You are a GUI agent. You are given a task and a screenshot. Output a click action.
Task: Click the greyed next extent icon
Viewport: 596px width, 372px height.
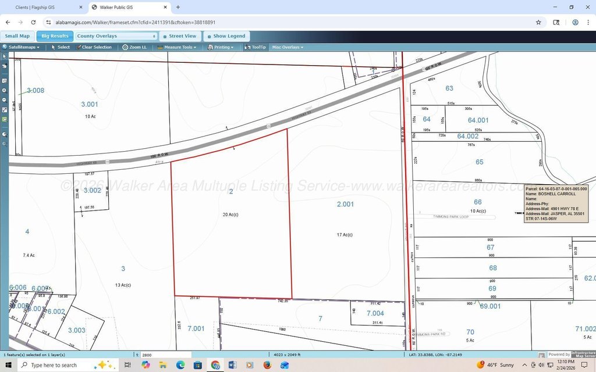click(x=5, y=144)
